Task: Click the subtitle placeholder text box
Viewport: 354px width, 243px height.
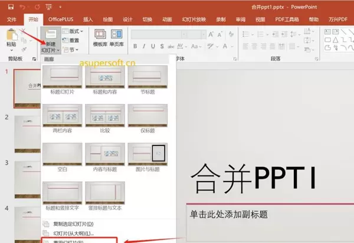Action: coord(265,215)
